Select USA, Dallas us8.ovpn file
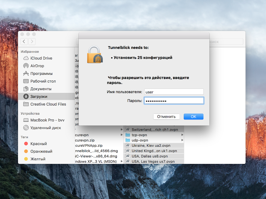This screenshot has width=266, height=199. tap(154, 156)
